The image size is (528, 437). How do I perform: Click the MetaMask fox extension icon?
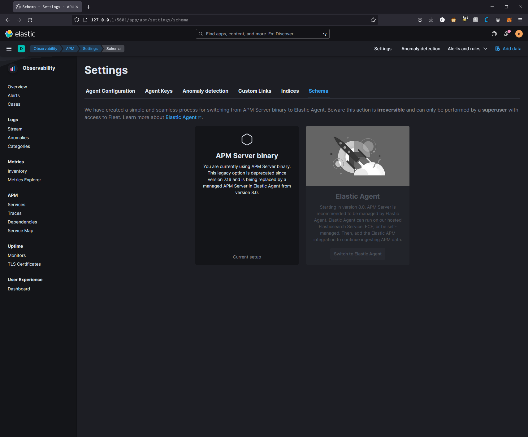pyautogui.click(x=509, y=20)
